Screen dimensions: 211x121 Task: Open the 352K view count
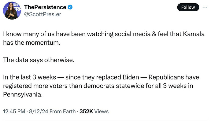pos(86,112)
